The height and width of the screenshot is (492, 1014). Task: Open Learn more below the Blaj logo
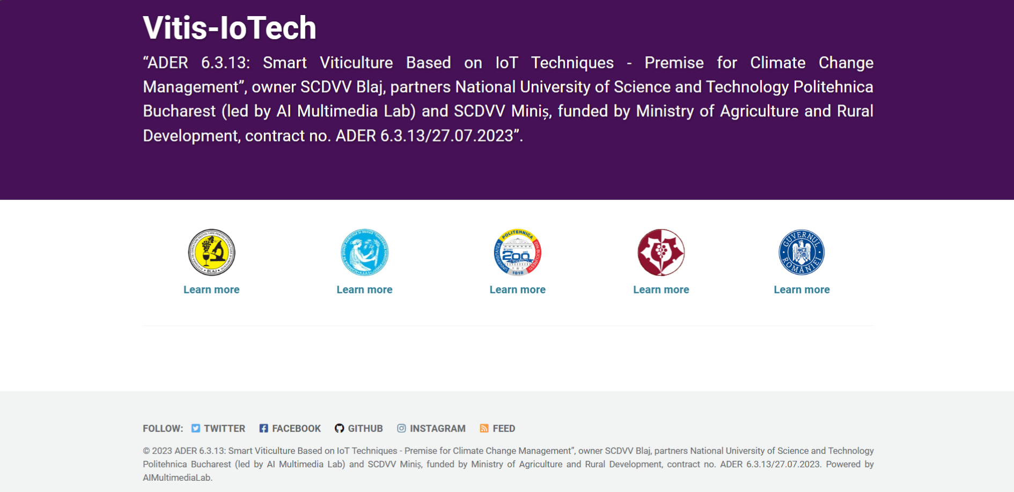pyautogui.click(x=211, y=289)
